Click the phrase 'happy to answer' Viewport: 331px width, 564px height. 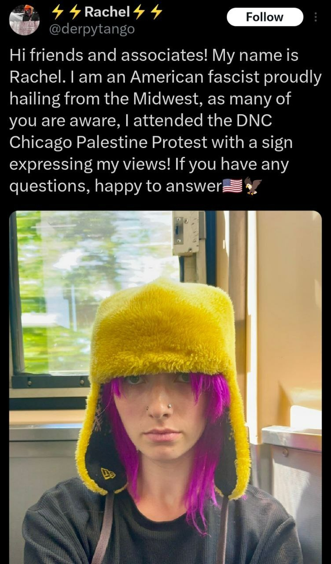(x=158, y=187)
